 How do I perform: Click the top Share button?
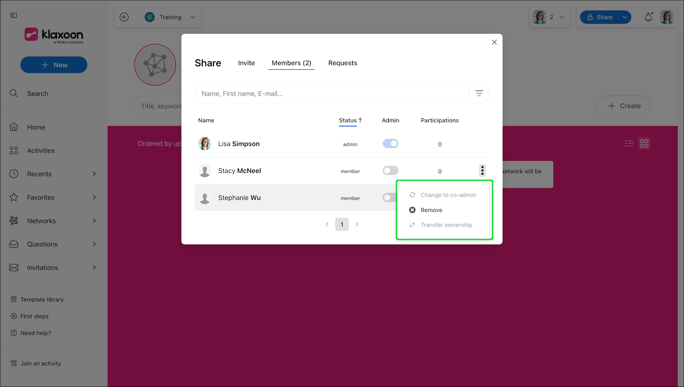click(600, 17)
